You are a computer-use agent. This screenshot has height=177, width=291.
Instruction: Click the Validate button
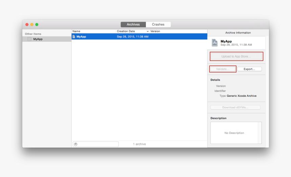click(223, 69)
